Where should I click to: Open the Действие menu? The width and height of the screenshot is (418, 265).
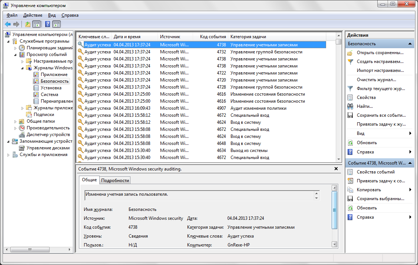click(x=33, y=15)
